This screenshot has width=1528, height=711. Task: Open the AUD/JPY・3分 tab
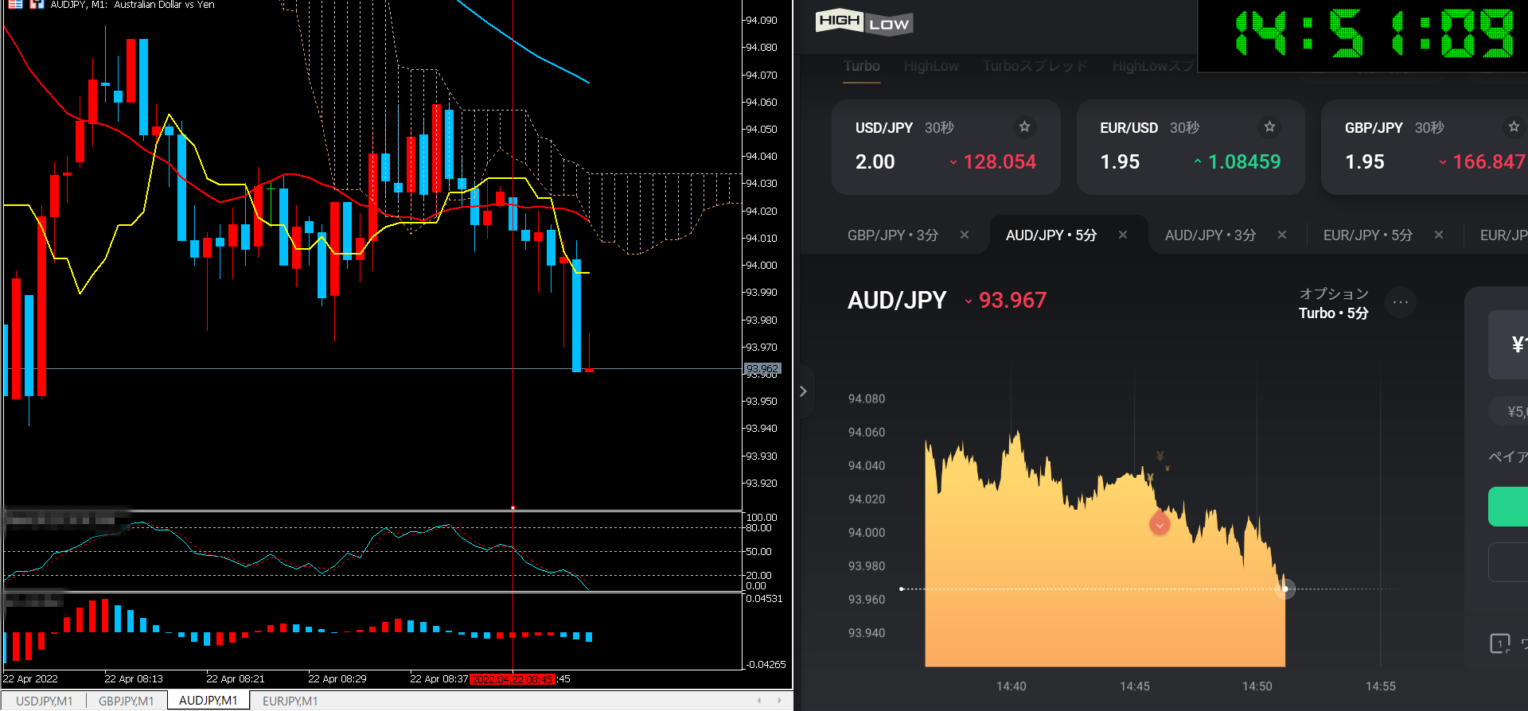(1210, 235)
